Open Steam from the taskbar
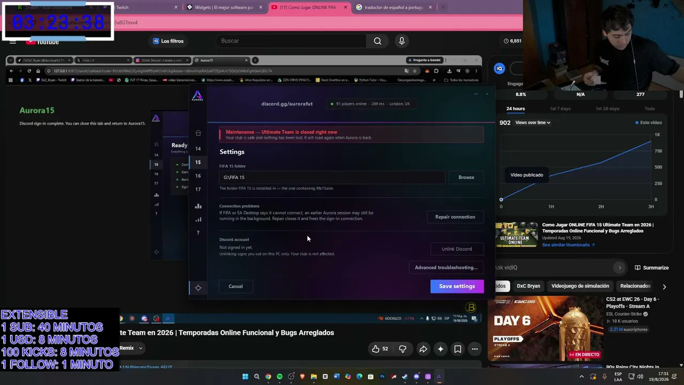 (x=405, y=376)
